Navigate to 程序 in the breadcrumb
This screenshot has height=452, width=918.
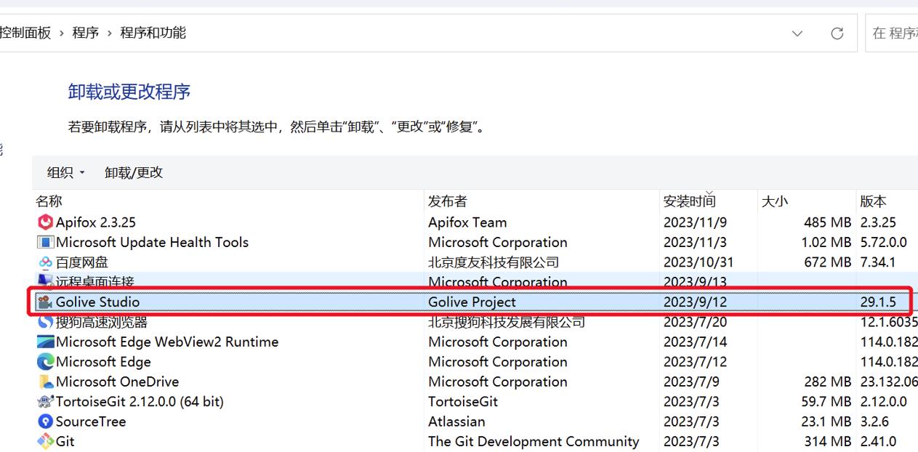coord(86,33)
